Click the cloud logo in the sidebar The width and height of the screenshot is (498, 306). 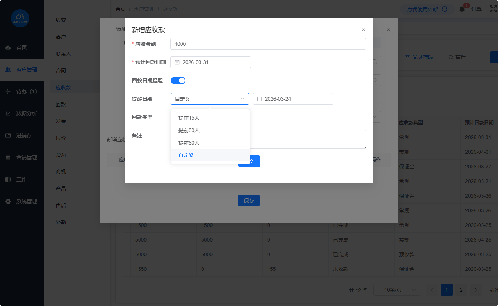[x=20, y=18]
